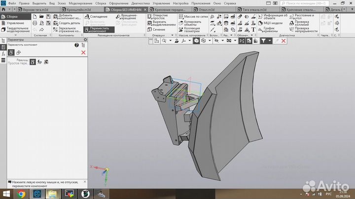Screen dimensions: 355x199
Task: Cancel the command with the red X in Параметры
Action: [x=83, y=53]
